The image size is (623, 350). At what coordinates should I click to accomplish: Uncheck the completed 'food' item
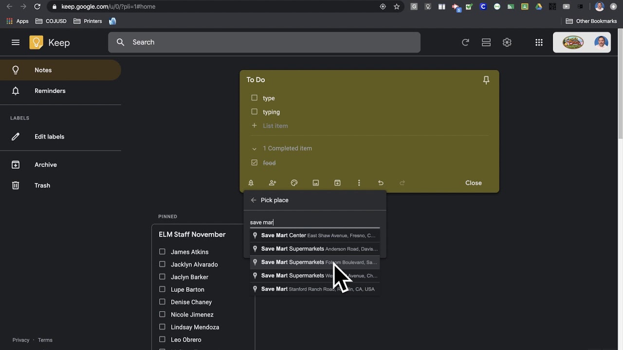coord(254,163)
